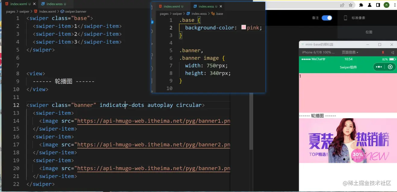Click the flask icon in Chrome toolbar
This screenshot has width=397, height=192.
(370, 5)
